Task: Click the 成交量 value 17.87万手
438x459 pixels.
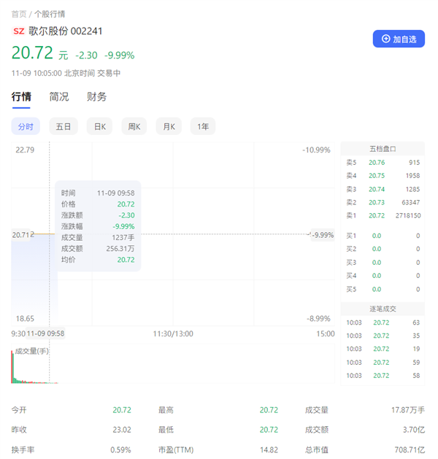Action: tap(408, 410)
